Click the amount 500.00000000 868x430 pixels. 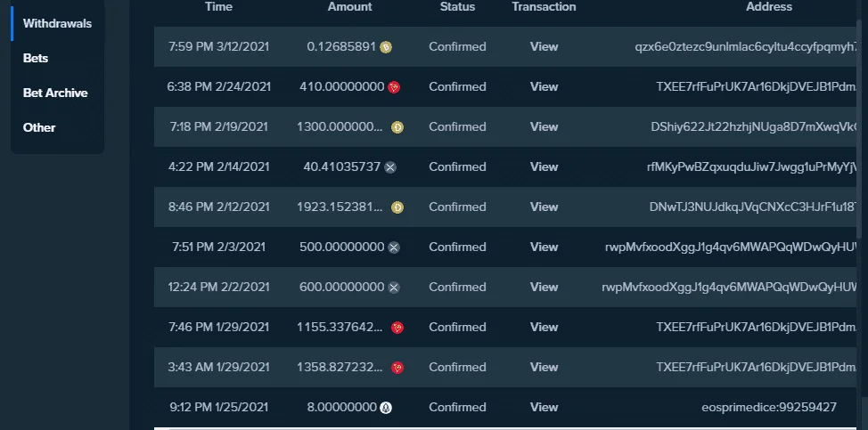[341, 247]
